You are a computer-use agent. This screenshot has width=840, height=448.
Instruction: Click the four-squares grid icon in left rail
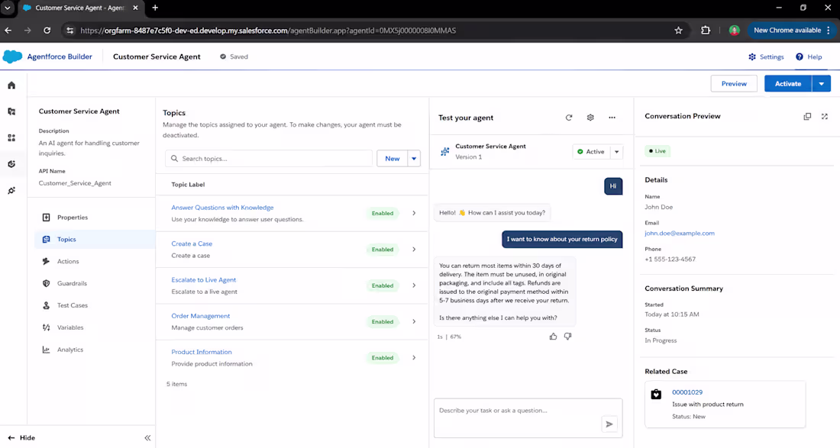pos(11,137)
